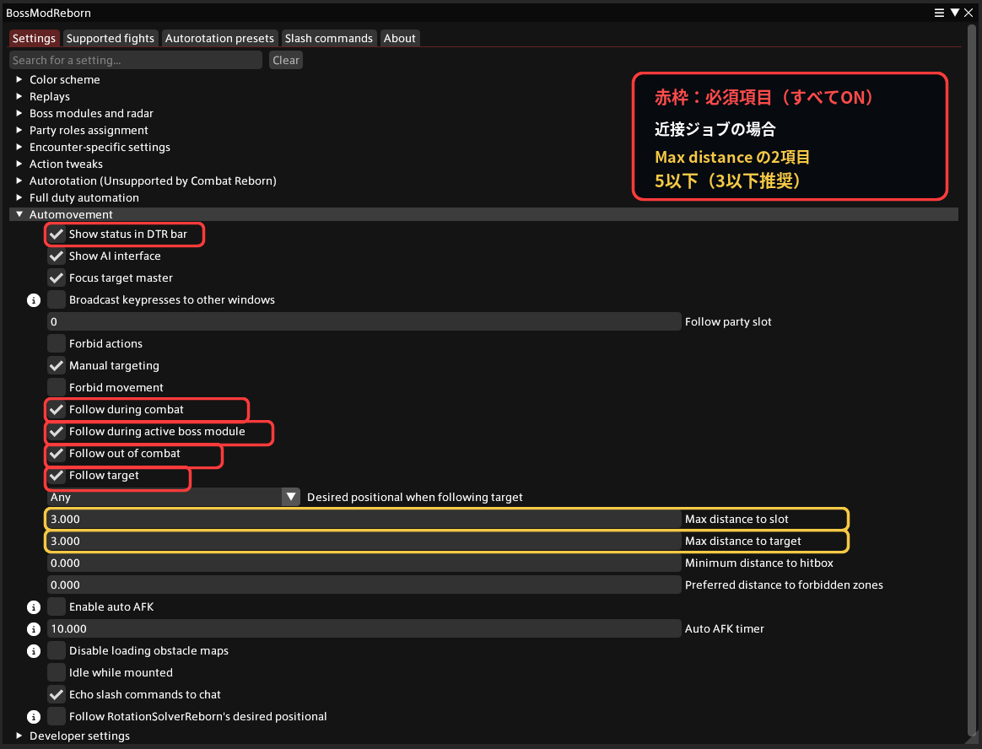
Task: Expand Encounter-specific settings section
Action: [19, 147]
